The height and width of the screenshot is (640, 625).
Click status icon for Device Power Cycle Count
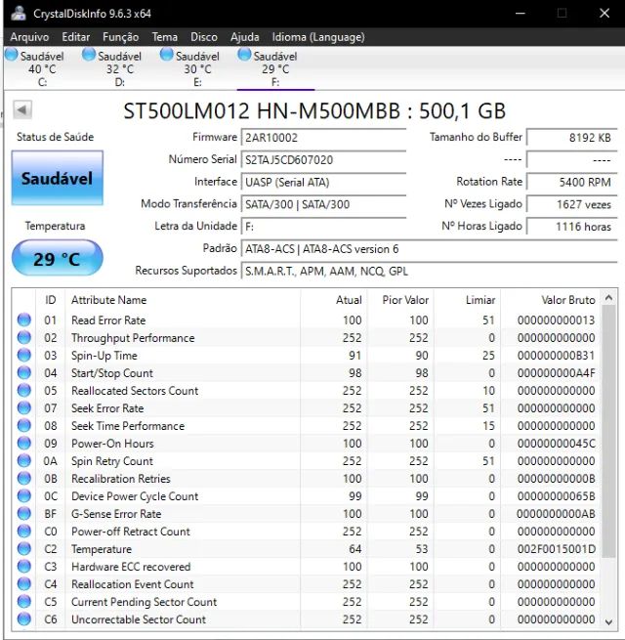coord(24,495)
